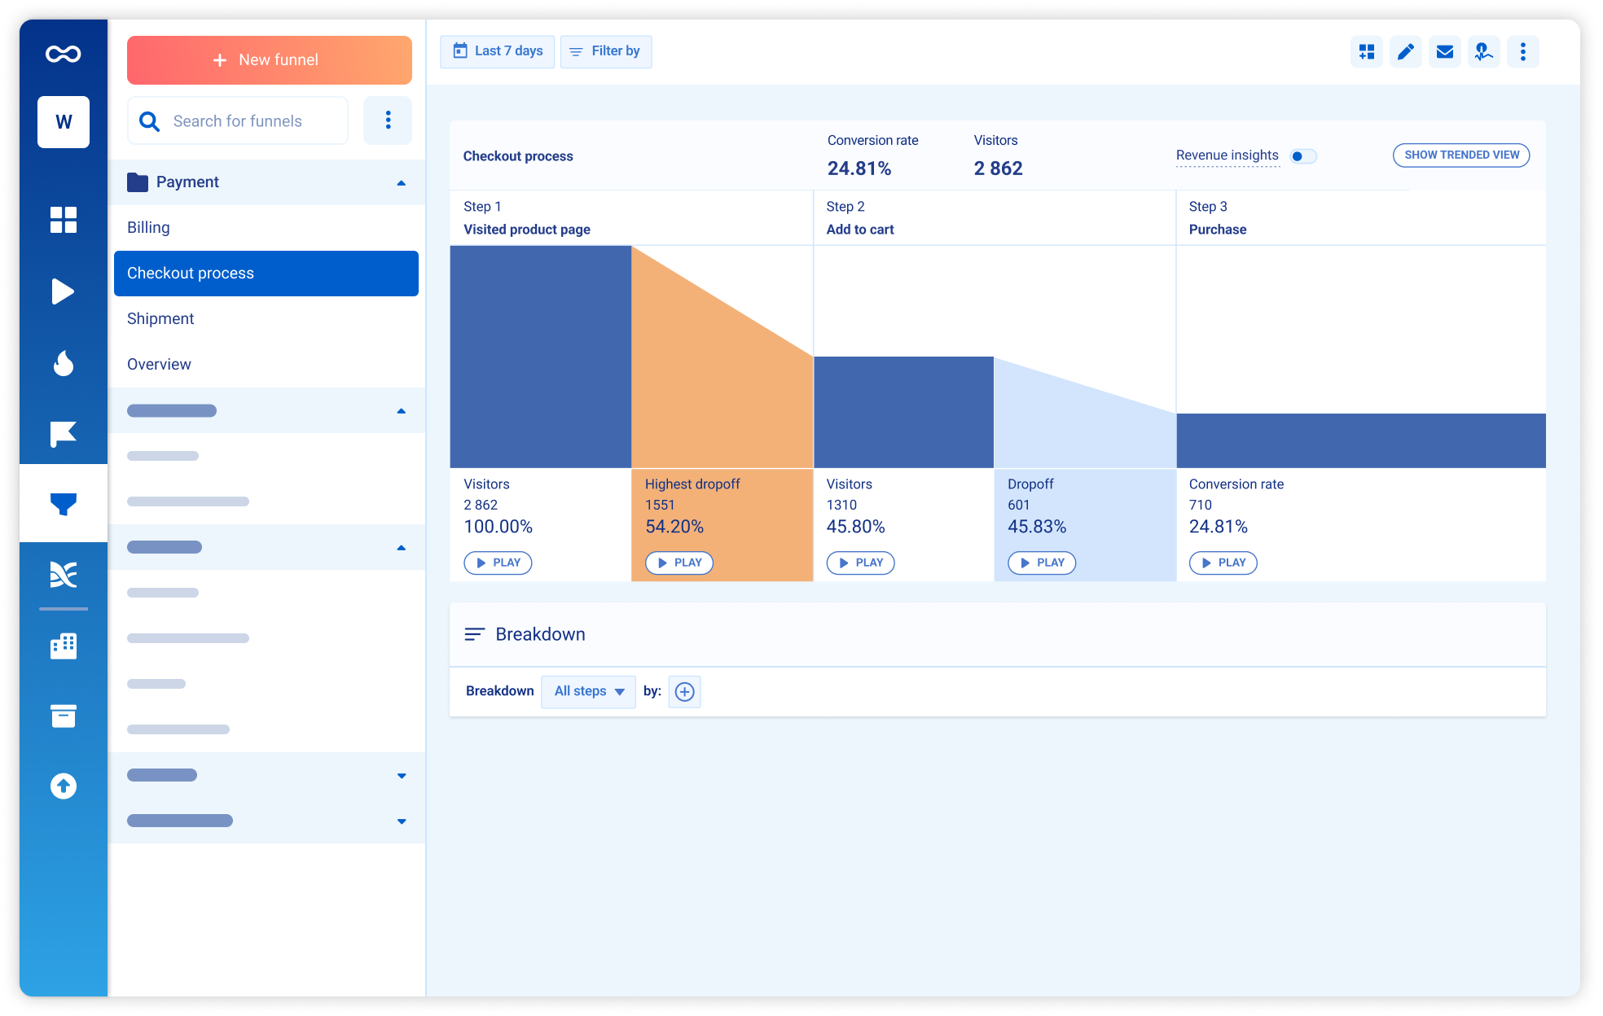Viewport: 1603px width, 1016px height.
Task: Toggle the Revenue insights switch
Action: pos(1302,156)
